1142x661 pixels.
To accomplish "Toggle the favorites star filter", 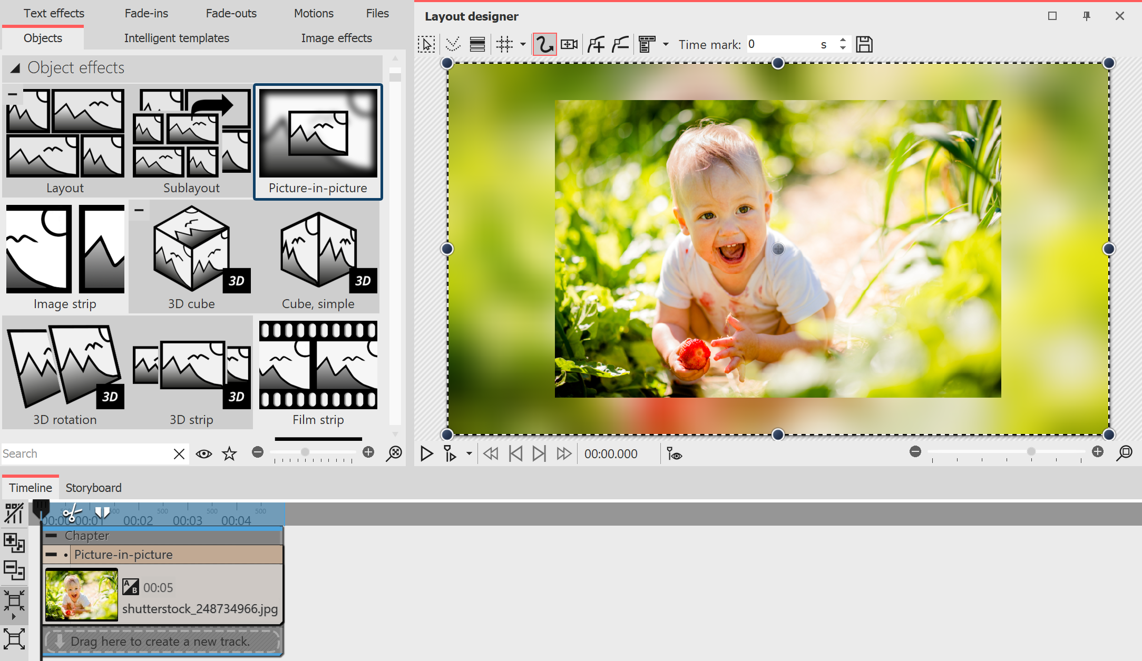I will [x=229, y=453].
